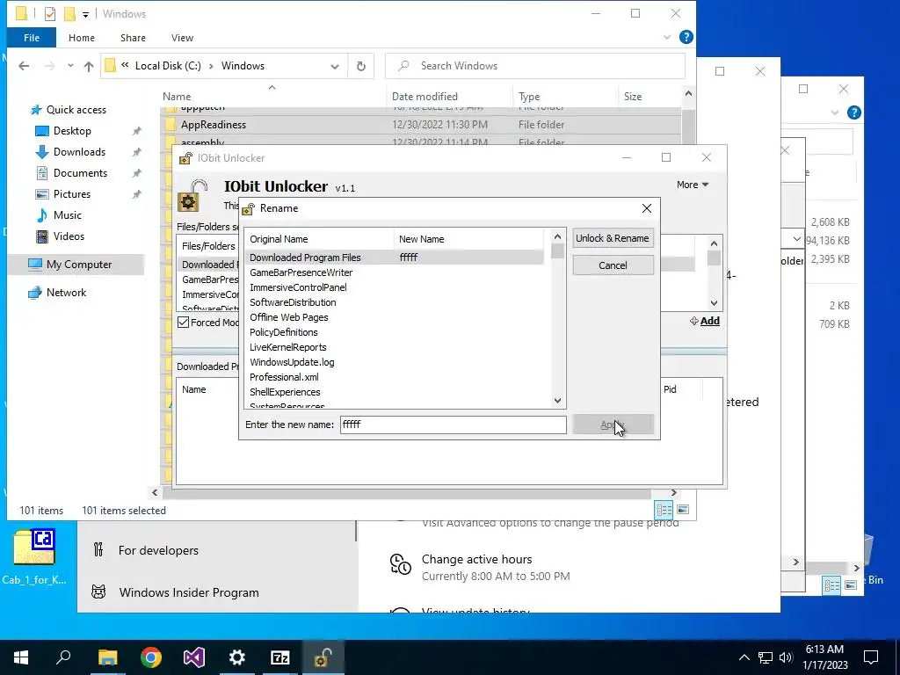The width and height of the screenshot is (900, 675).
Task: Open Google Chrome from taskbar
Action: point(151,657)
